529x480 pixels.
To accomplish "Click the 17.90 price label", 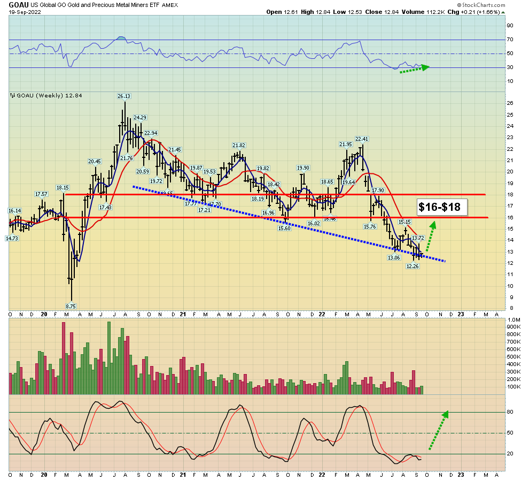I will click(378, 190).
